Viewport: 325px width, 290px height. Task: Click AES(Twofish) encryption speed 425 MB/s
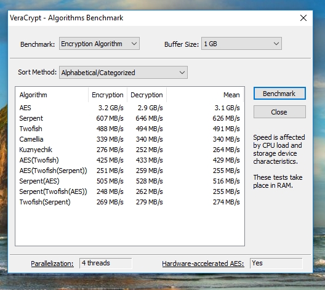tap(110, 160)
